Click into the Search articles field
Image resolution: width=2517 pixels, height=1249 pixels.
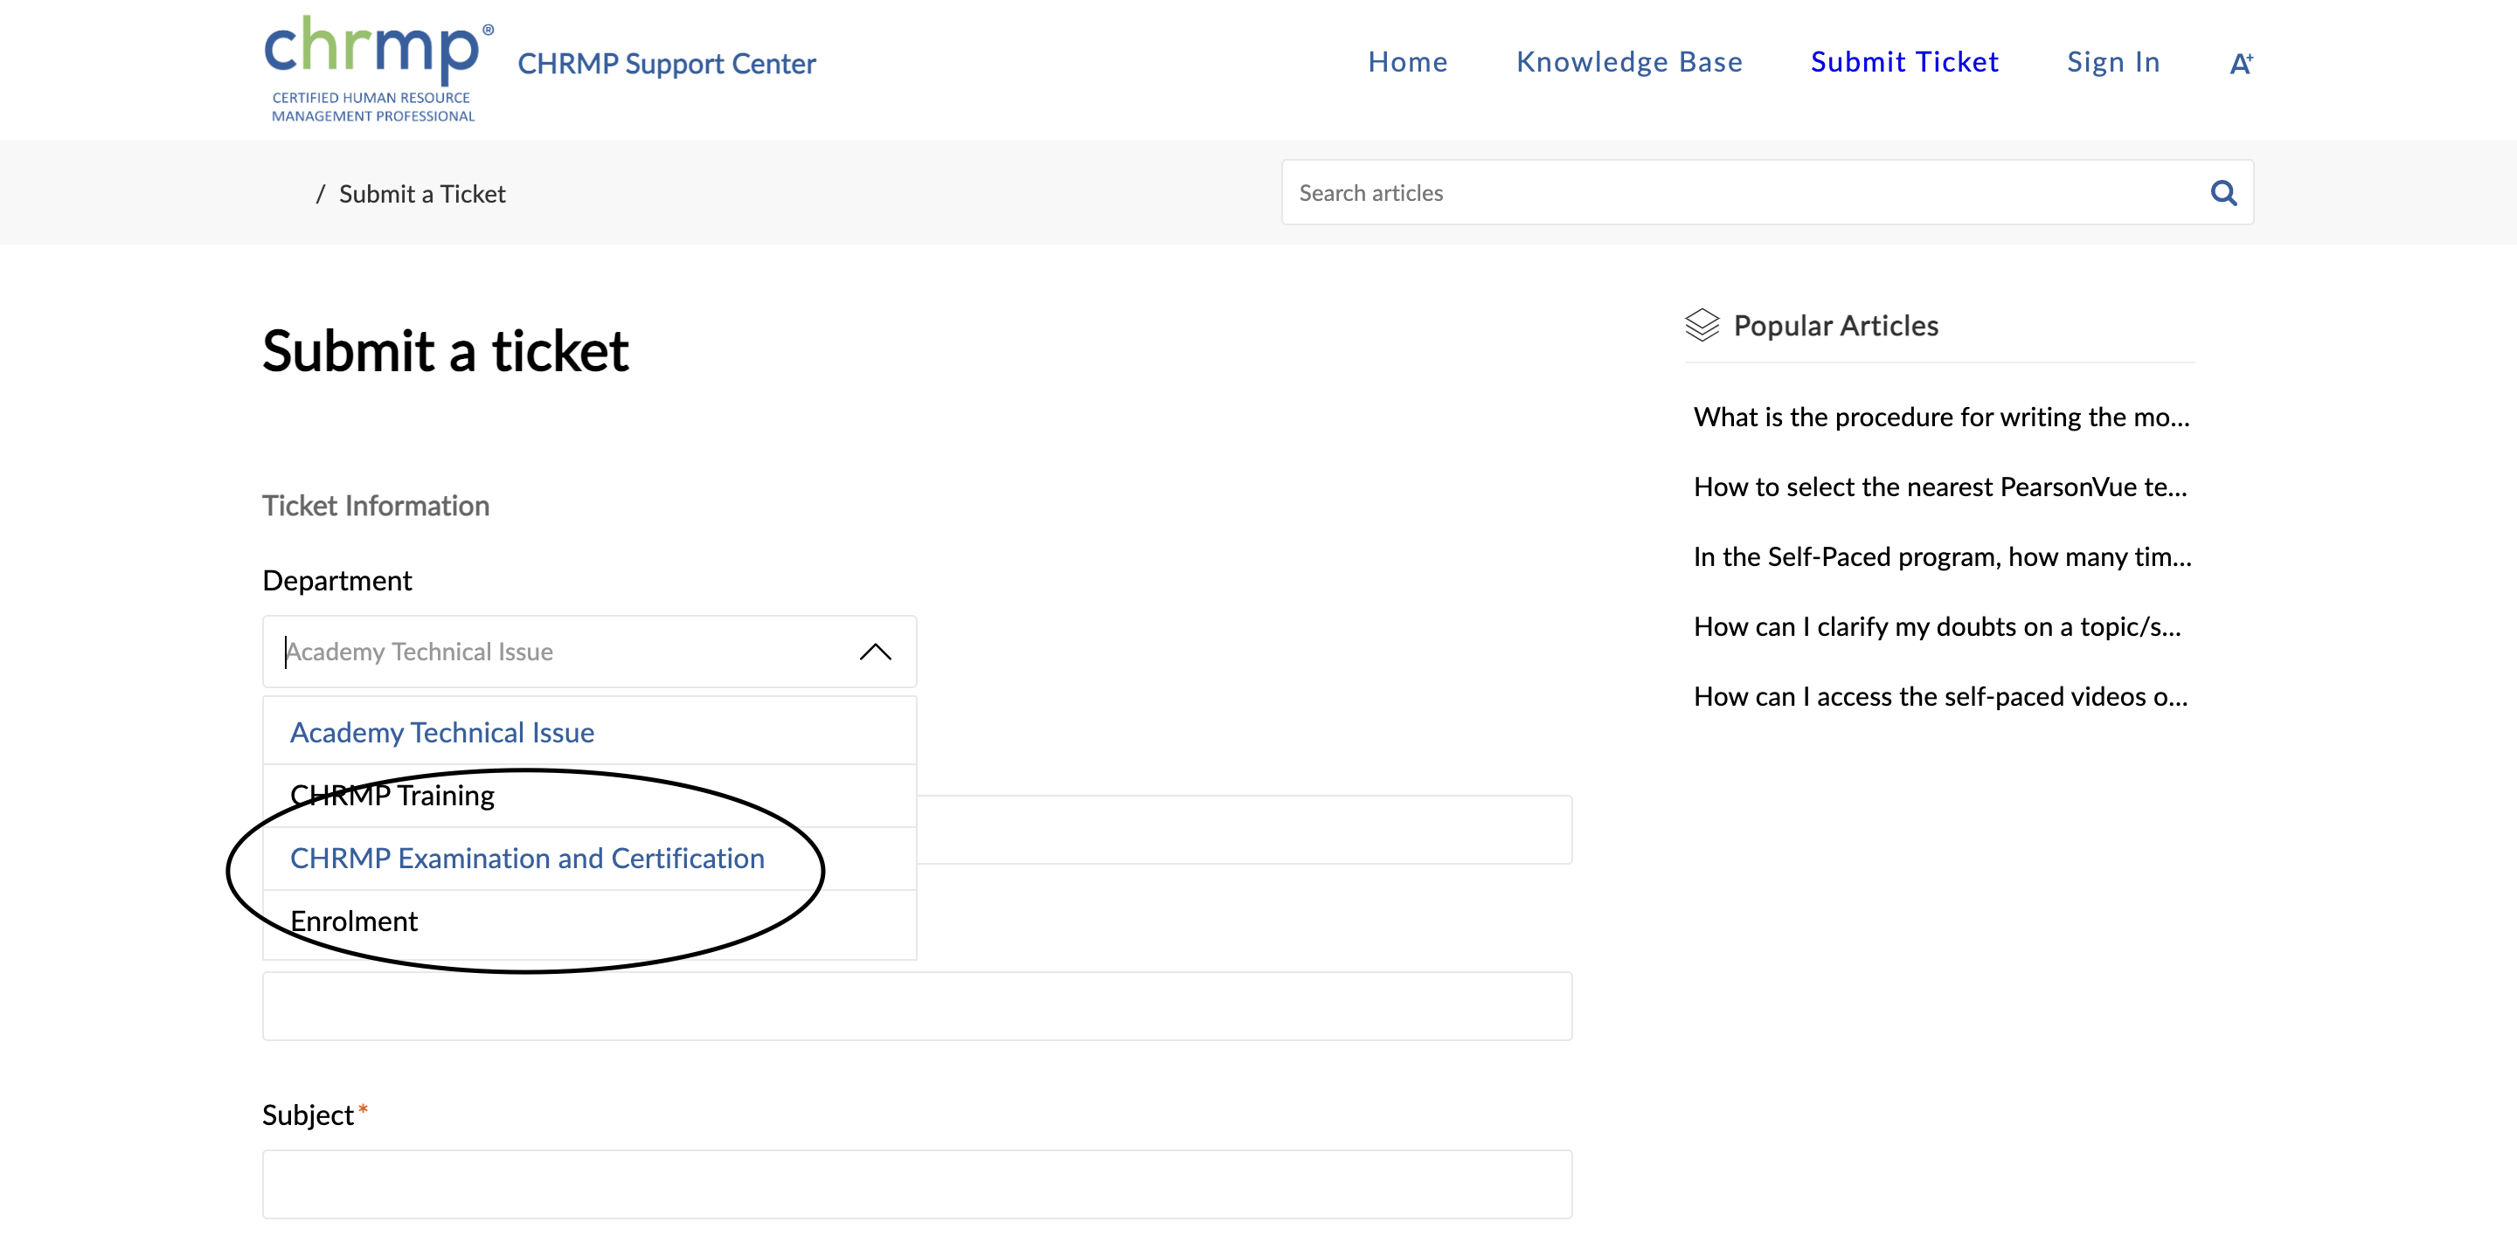point(1739,193)
